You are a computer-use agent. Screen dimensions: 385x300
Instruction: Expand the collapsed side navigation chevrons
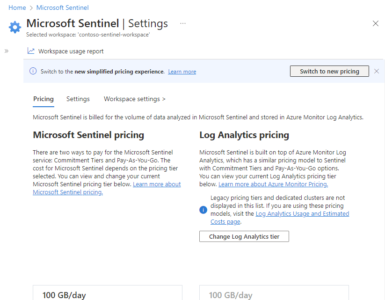click(7, 51)
